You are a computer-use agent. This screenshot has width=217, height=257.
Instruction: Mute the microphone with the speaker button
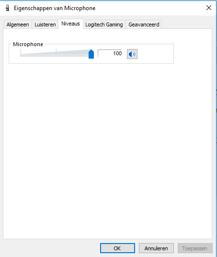click(x=132, y=54)
